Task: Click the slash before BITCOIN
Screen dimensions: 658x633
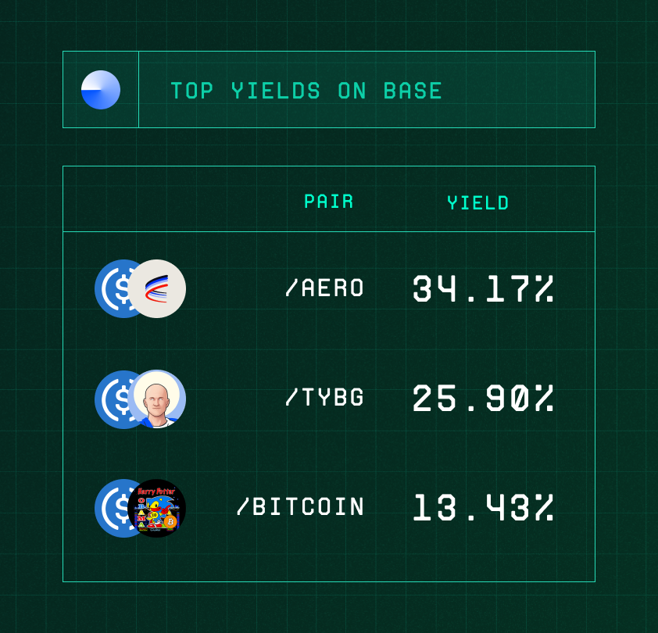Action: click(x=243, y=506)
